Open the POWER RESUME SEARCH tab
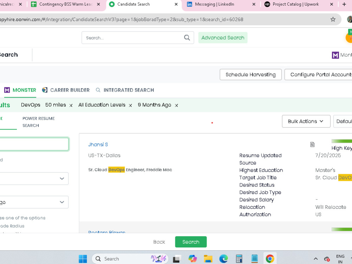The width and height of the screenshot is (352, 264). tap(39, 122)
